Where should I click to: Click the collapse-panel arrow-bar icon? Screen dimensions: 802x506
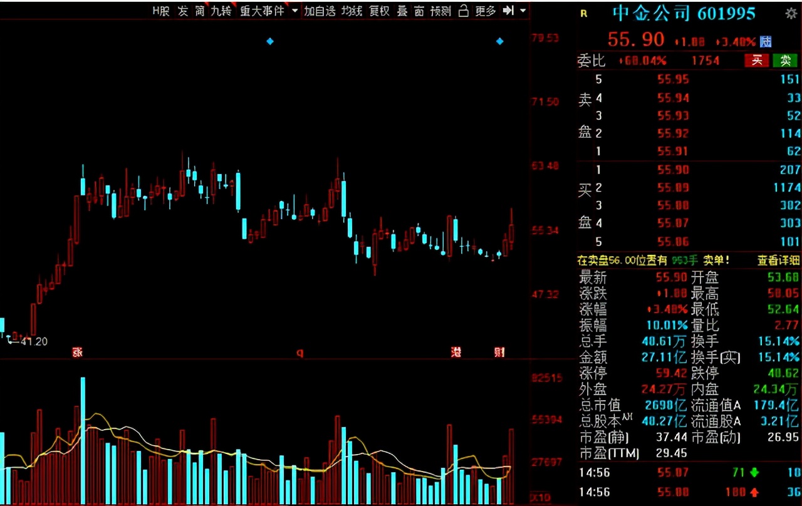509,11
